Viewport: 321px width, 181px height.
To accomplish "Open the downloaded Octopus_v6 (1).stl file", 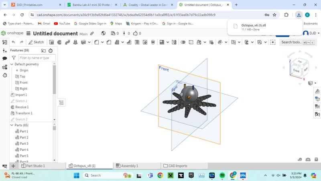I will coord(264,27).
